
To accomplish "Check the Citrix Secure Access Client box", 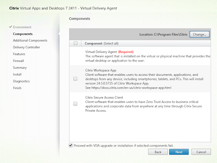I will point(75,104).
